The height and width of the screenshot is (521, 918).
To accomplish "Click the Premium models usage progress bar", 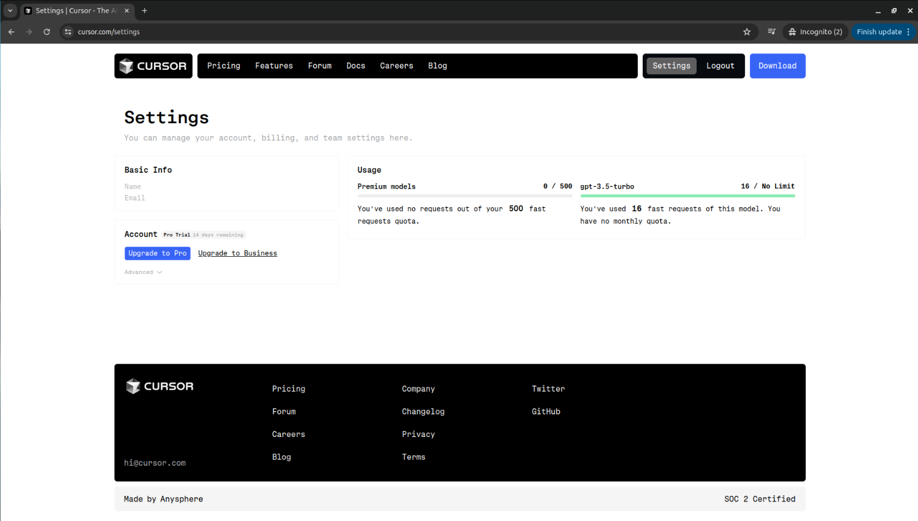I will point(465,196).
